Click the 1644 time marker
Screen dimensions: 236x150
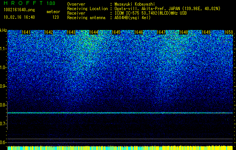pos(94,32)
